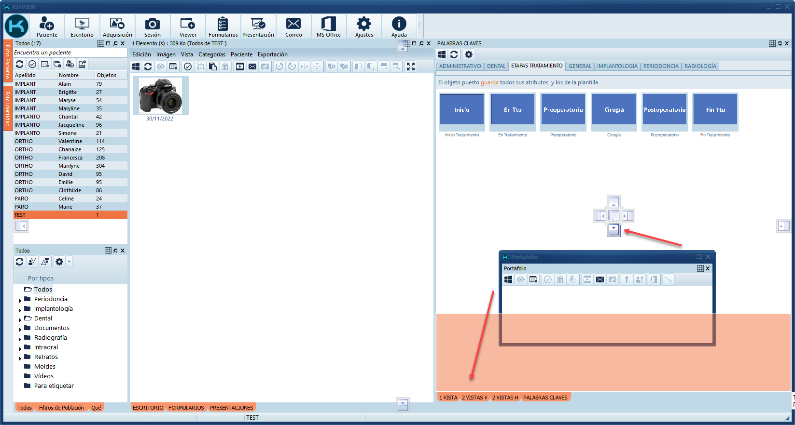Viewport: 795px width, 425px height.
Task: Refresh the patient list
Action: tap(20, 64)
